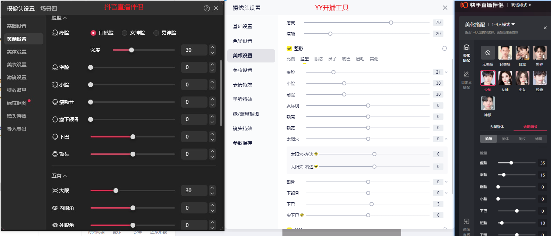Reset 整形 settings with the refresh icon
The width and height of the screenshot is (551, 236).
444,49
